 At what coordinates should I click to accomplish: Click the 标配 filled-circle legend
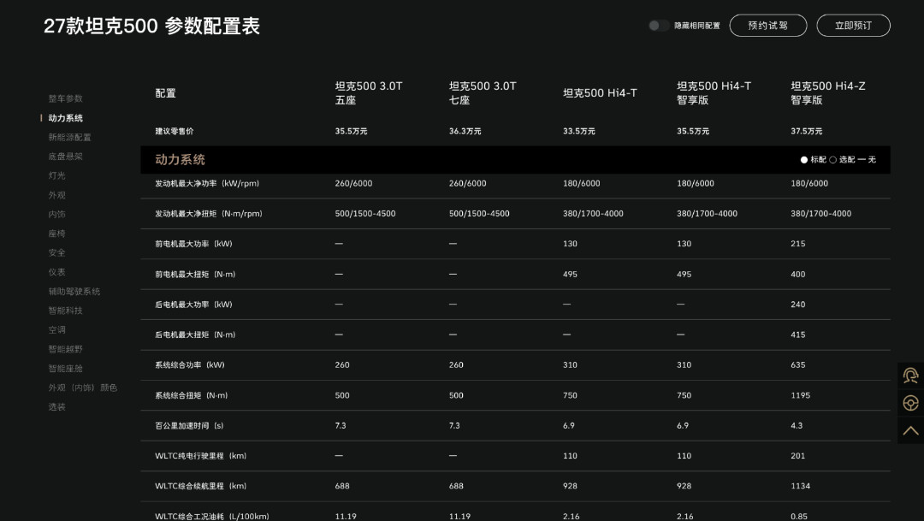click(814, 160)
